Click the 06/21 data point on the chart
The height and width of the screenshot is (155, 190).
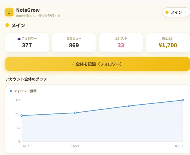pyautogui.click(x=75, y=113)
